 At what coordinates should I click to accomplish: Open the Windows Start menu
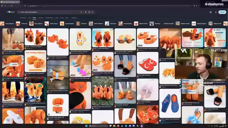pos(86,126)
